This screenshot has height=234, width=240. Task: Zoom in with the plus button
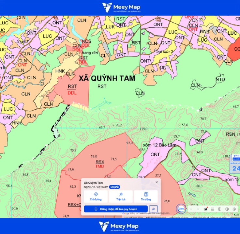coord(198,209)
